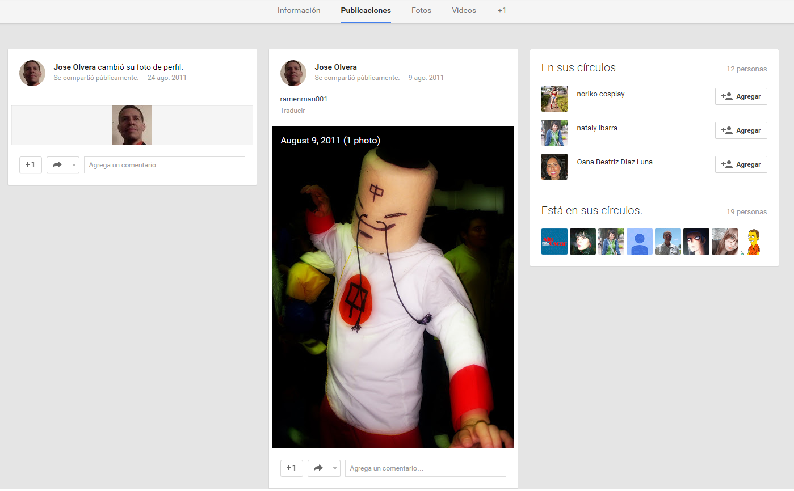Image resolution: width=794 pixels, height=491 pixels.
Task: Share the profile photo post via arrow icon
Action: 57,165
